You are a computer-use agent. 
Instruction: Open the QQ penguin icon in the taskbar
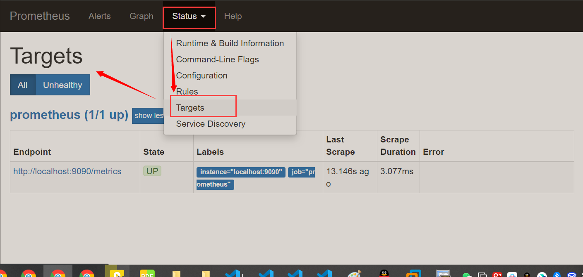click(384, 273)
